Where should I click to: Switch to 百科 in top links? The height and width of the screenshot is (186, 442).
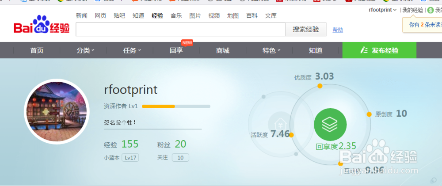click(x=252, y=15)
